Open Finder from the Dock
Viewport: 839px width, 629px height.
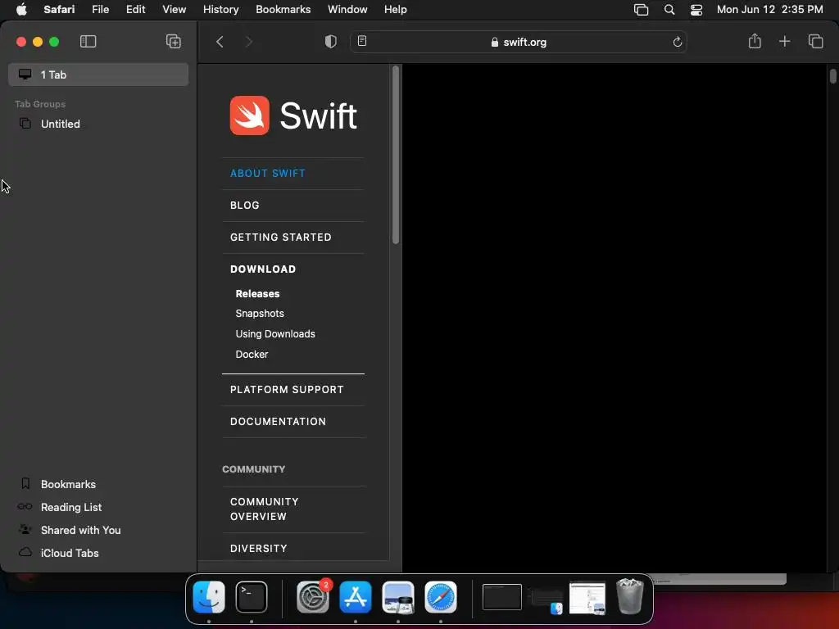[209, 597]
